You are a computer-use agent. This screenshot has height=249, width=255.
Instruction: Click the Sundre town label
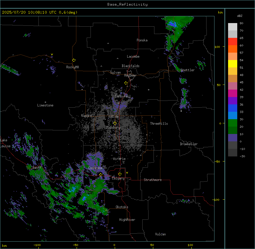point(86,116)
